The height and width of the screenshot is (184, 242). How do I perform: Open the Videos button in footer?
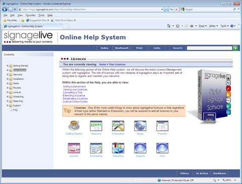pos(185,173)
